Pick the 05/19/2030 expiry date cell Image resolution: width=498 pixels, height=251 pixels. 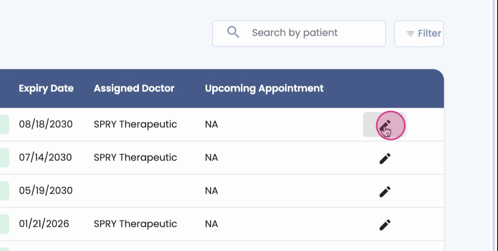click(46, 191)
